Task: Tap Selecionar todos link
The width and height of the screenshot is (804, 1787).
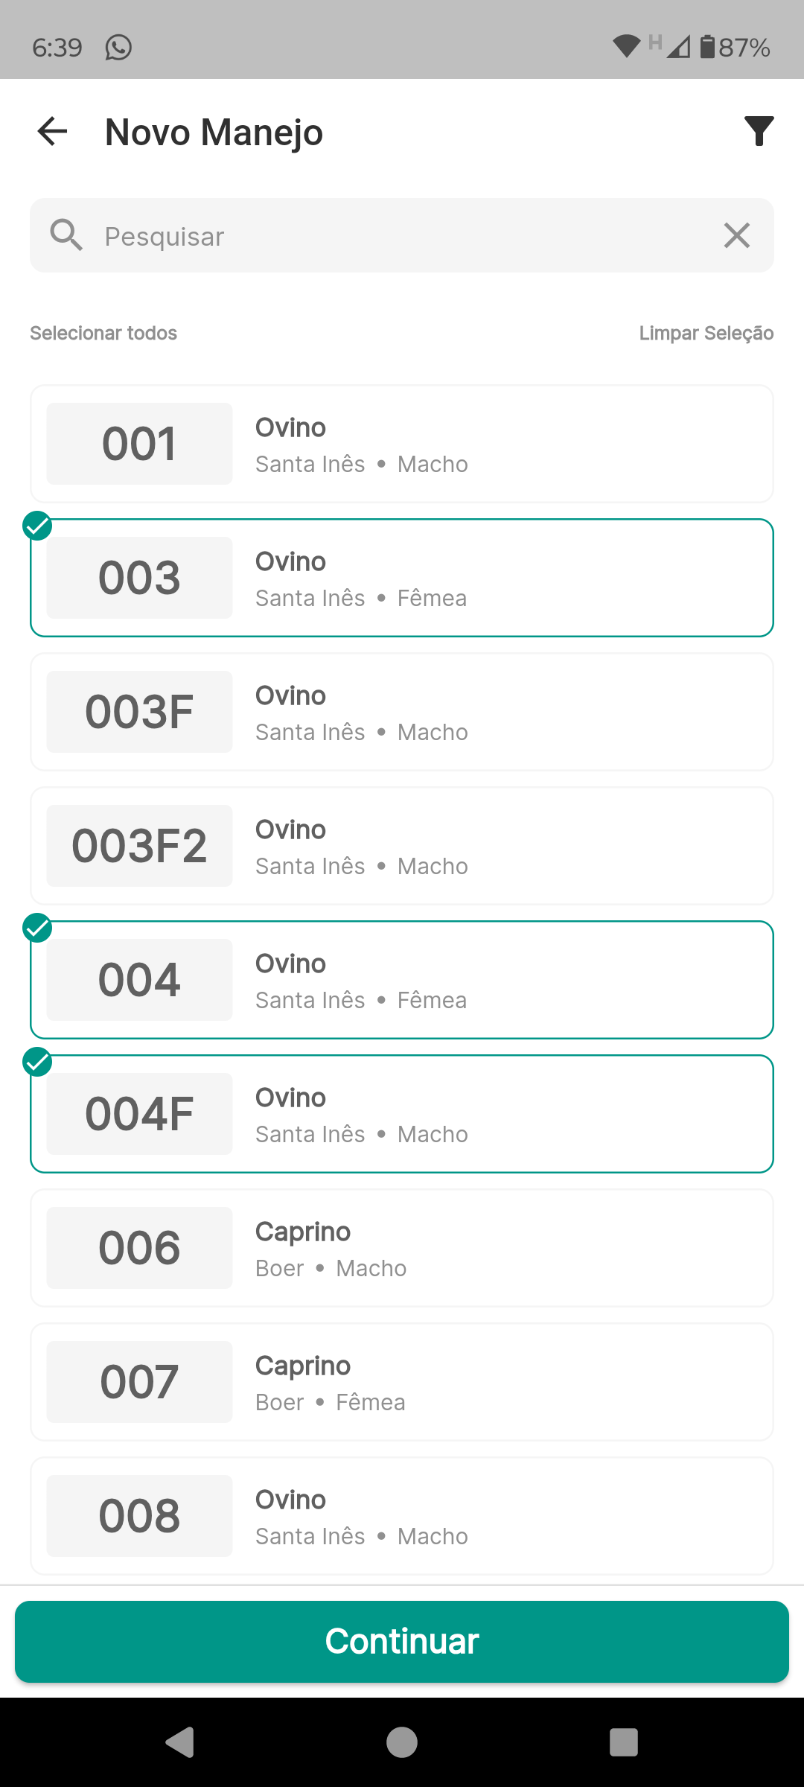Action: point(103,333)
